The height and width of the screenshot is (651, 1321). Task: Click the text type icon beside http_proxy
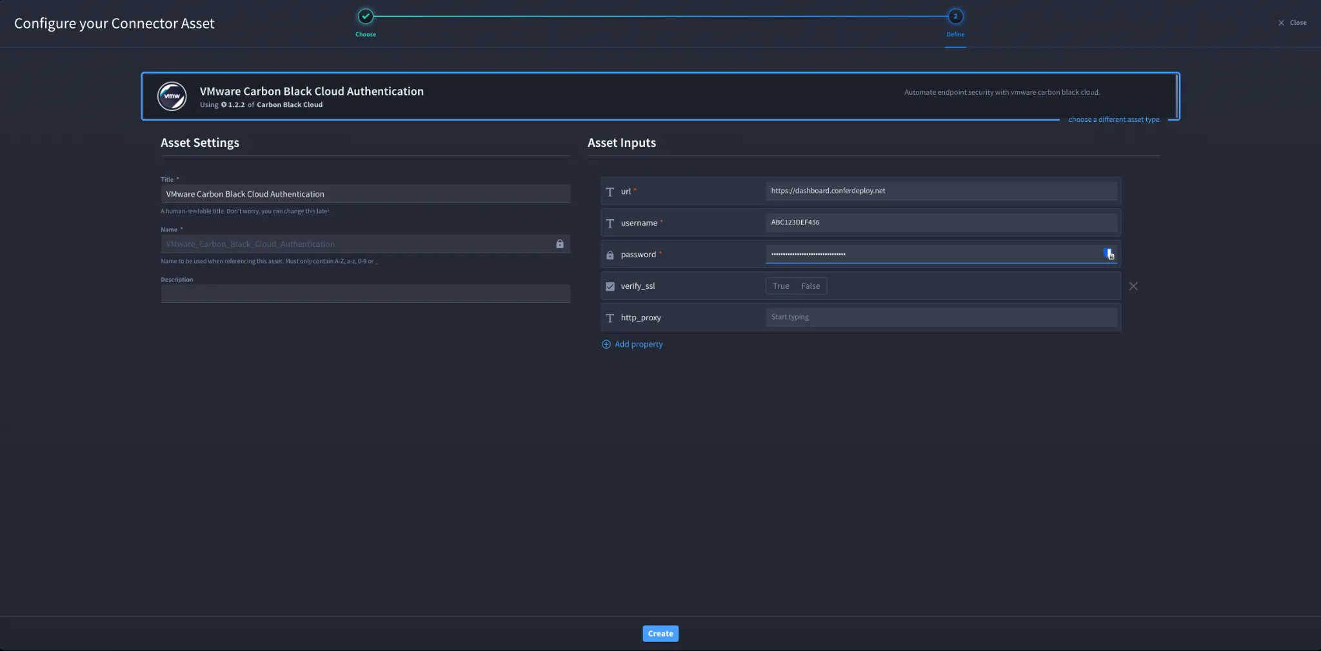(x=610, y=318)
